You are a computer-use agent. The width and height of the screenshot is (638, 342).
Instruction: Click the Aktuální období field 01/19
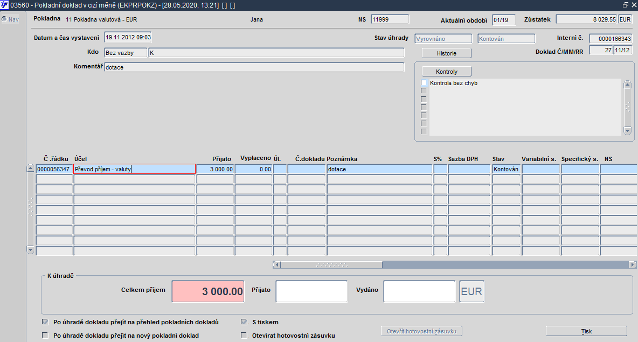tap(504, 19)
